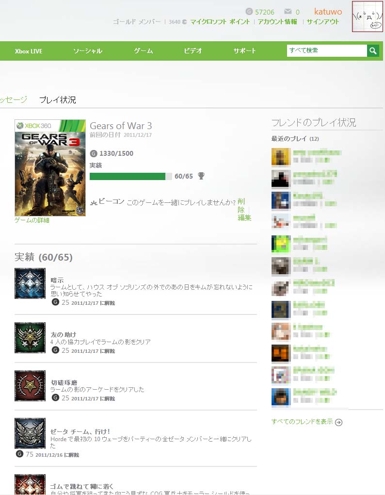Click the green search magnifier button
This screenshot has height=495, width=385.
tap(373, 50)
